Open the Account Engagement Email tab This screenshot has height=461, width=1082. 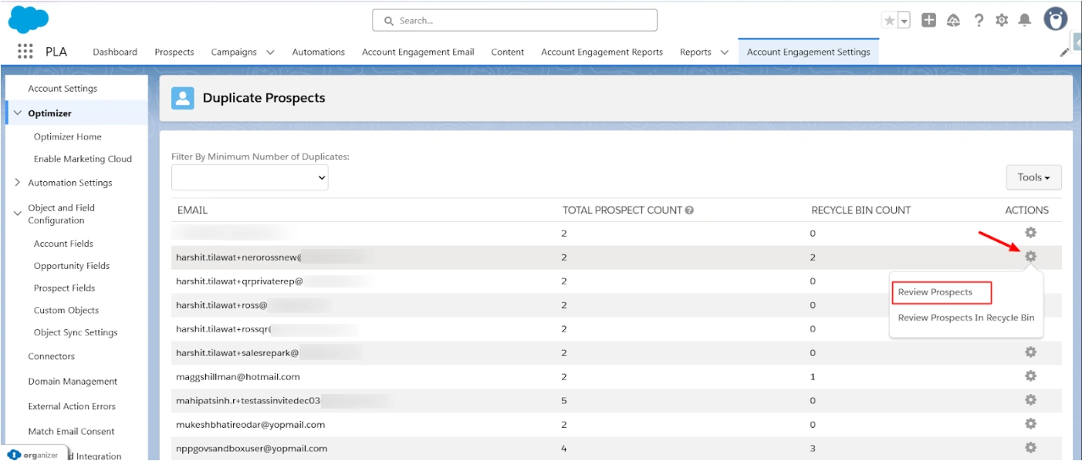(418, 52)
